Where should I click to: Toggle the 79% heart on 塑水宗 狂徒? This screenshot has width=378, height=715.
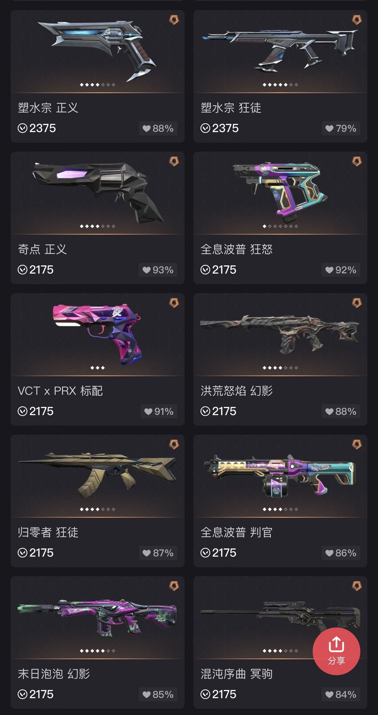341,128
